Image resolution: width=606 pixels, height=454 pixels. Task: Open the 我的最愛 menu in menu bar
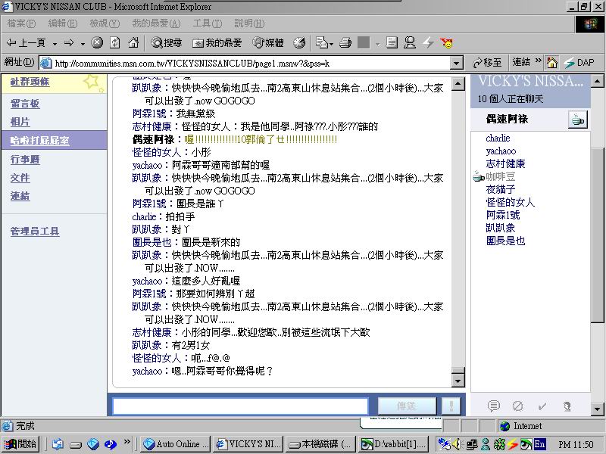coord(155,23)
